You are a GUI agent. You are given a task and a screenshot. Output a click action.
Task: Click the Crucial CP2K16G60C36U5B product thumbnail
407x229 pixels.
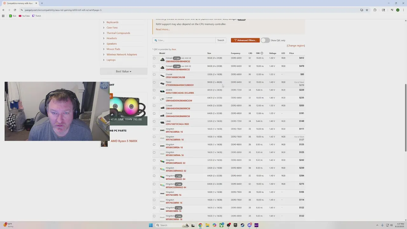[162, 76]
